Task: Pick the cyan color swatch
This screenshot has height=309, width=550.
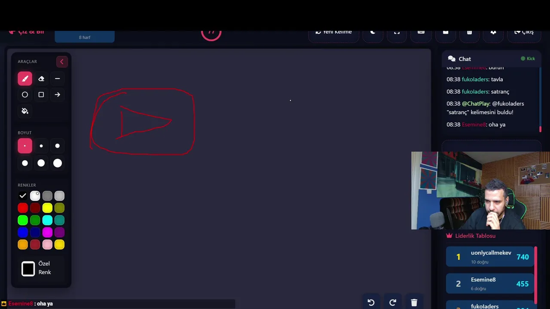Action: (x=47, y=220)
